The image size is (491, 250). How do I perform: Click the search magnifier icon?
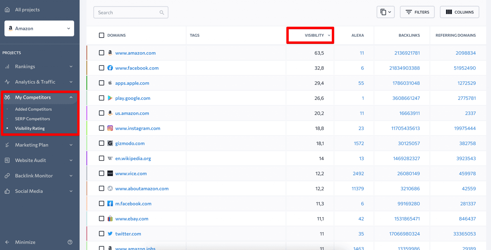click(x=162, y=12)
